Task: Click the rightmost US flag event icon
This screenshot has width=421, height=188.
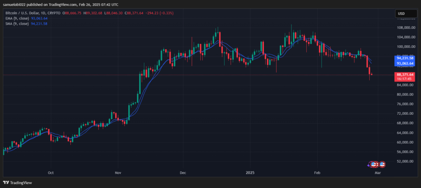Action: (382, 164)
